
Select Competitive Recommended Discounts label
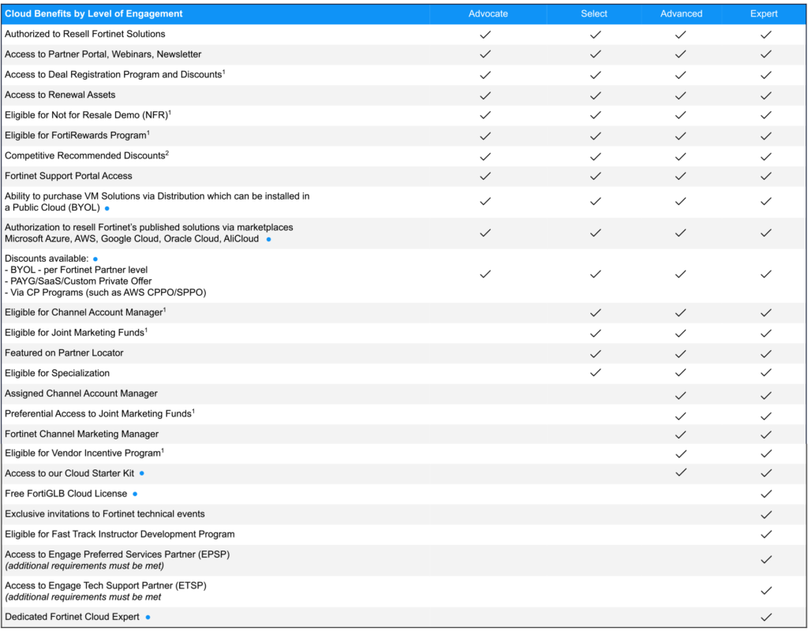pyautogui.click(x=87, y=155)
